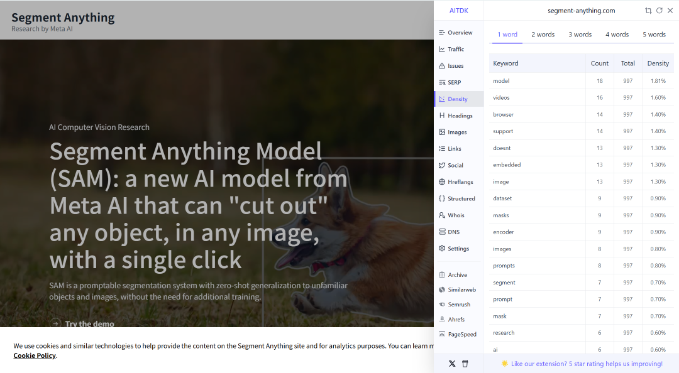The image size is (679, 373).
Task: Open the Whois section
Action: 451,215
